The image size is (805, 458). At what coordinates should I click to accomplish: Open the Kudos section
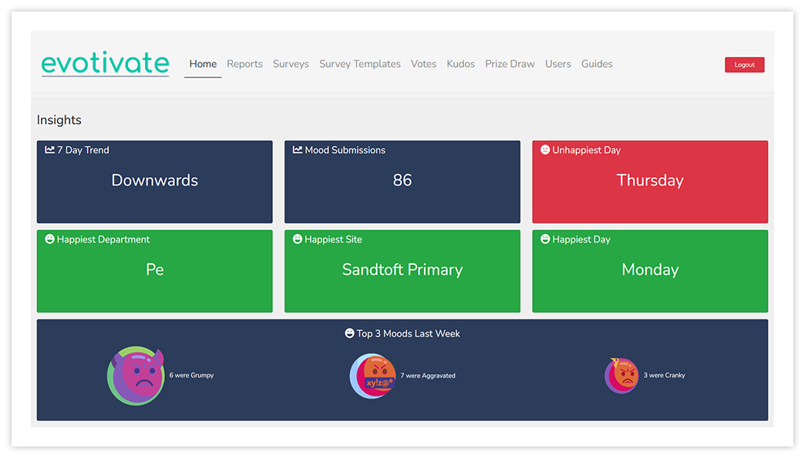coord(460,64)
